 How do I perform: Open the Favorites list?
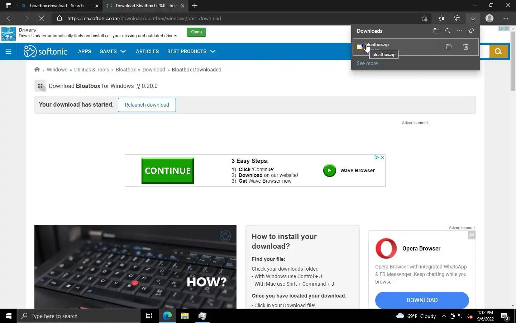coord(441,18)
